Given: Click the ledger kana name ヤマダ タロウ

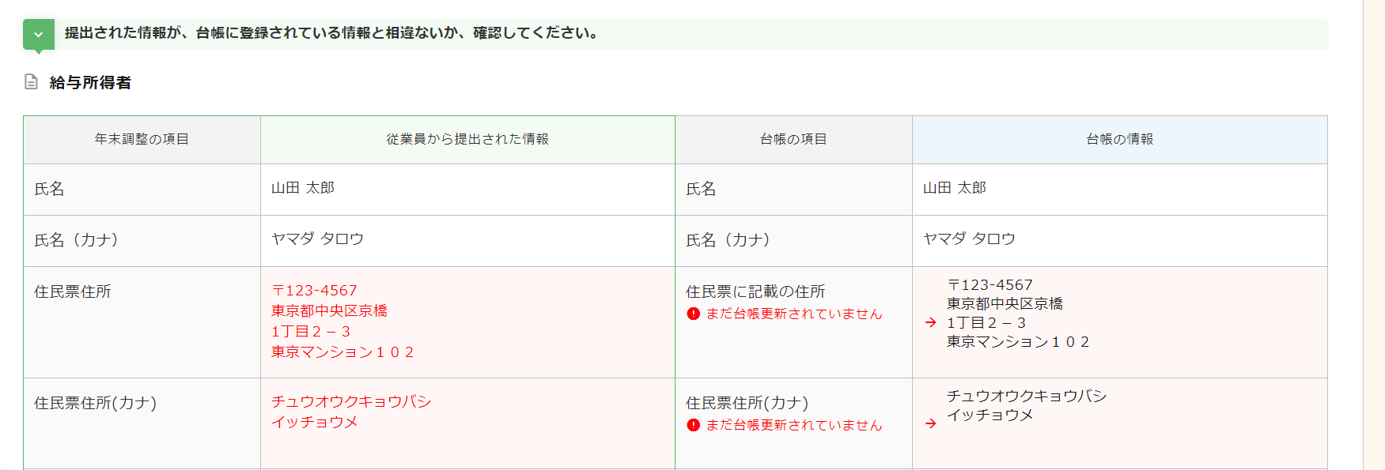Looking at the screenshot, I should (x=969, y=239).
